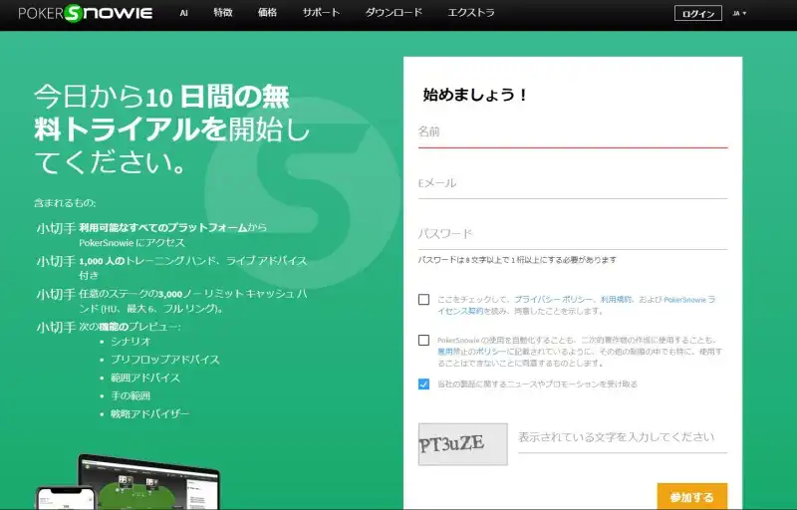
Task: Go to the 価格 page
Action: click(267, 13)
